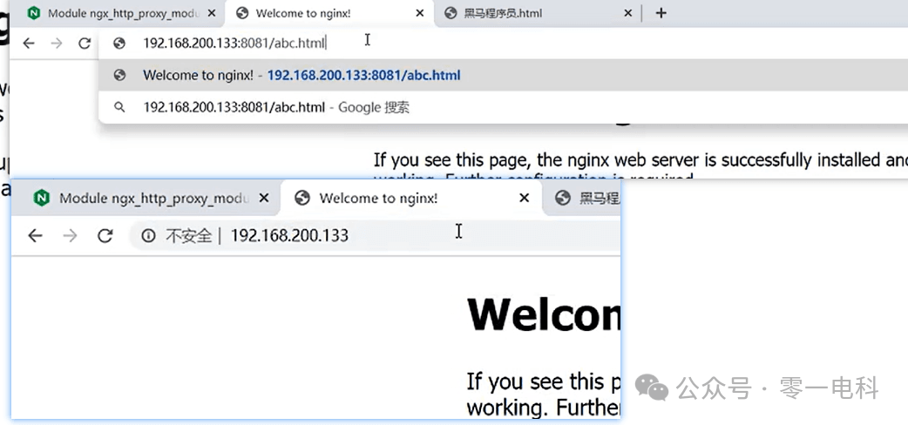Choose the Google 搜索 suggestion for abc.html
The width and height of the screenshot is (908, 425).
503,107
